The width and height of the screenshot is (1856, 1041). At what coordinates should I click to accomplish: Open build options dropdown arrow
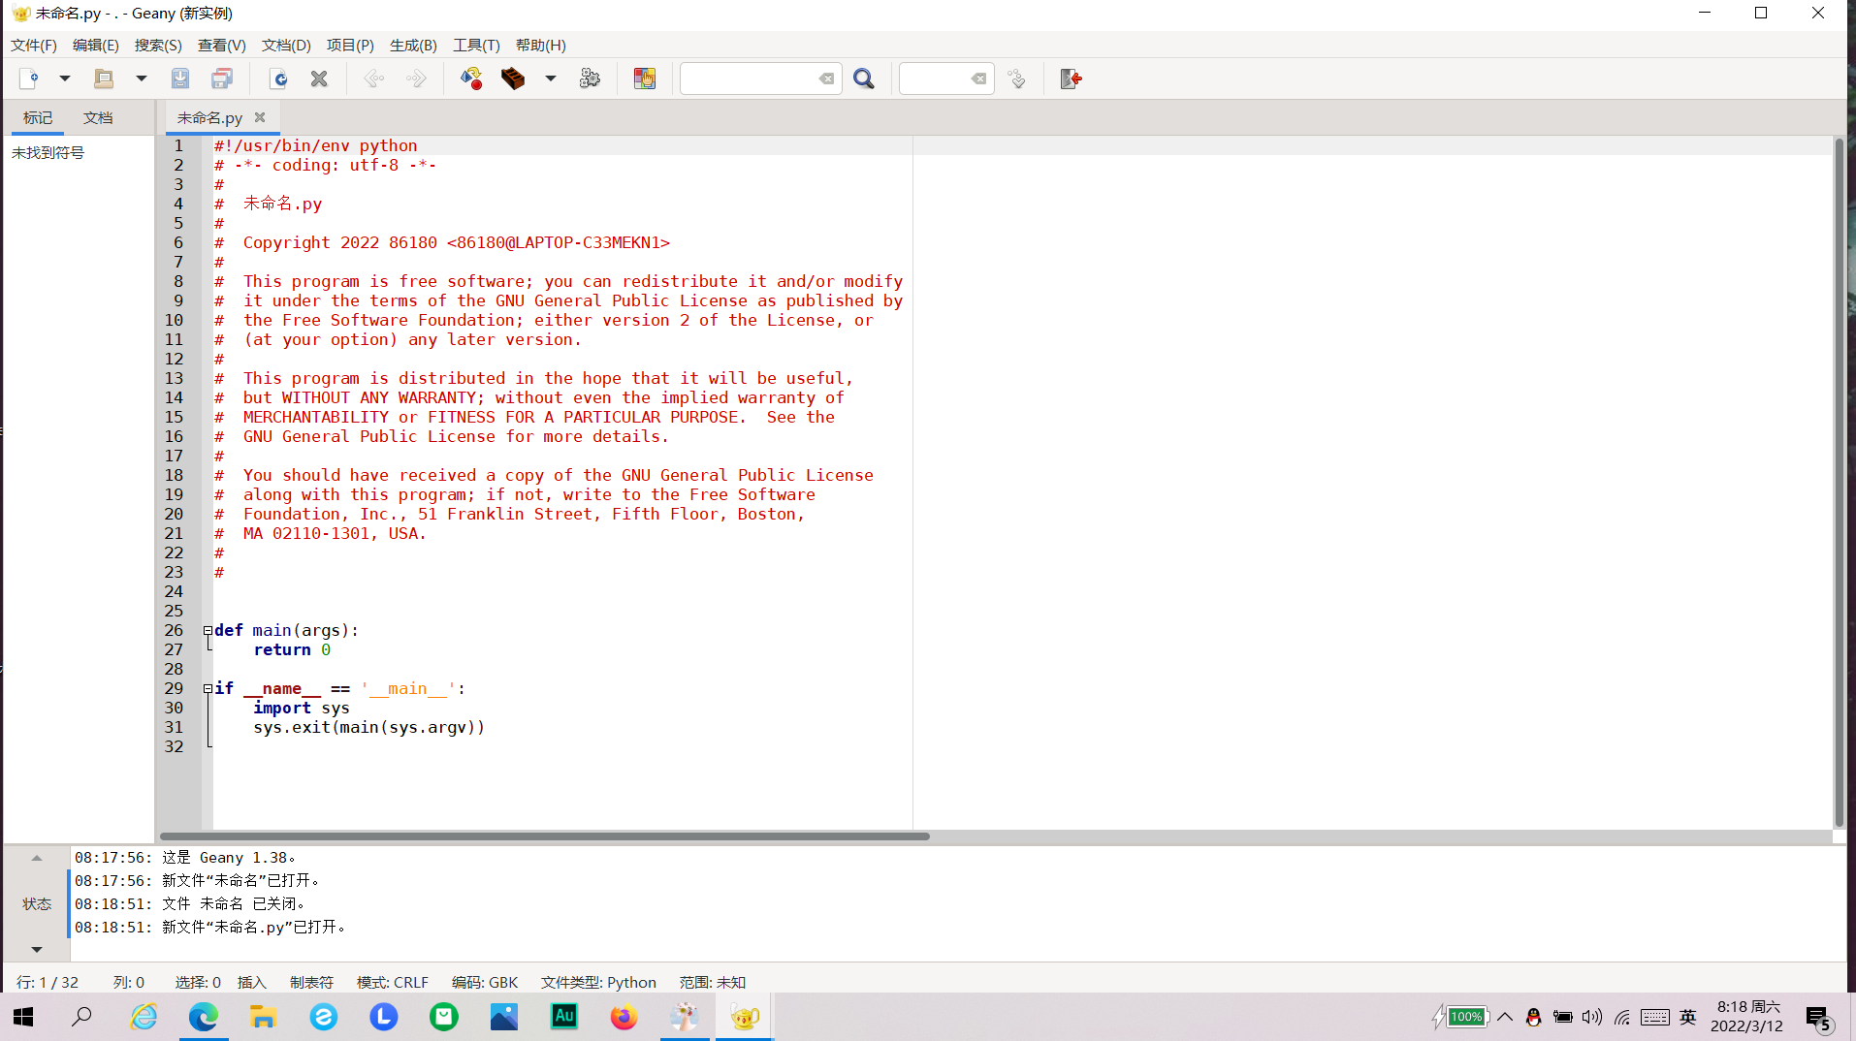(551, 79)
